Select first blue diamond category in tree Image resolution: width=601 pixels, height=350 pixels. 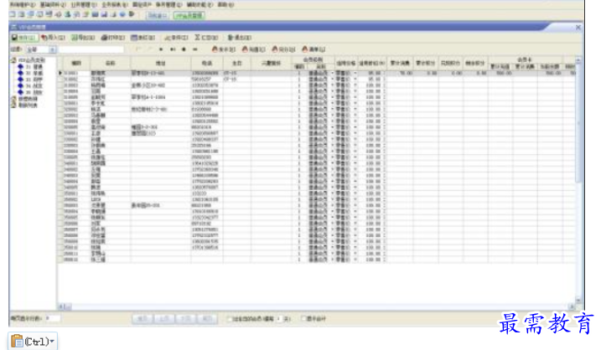click(x=21, y=67)
